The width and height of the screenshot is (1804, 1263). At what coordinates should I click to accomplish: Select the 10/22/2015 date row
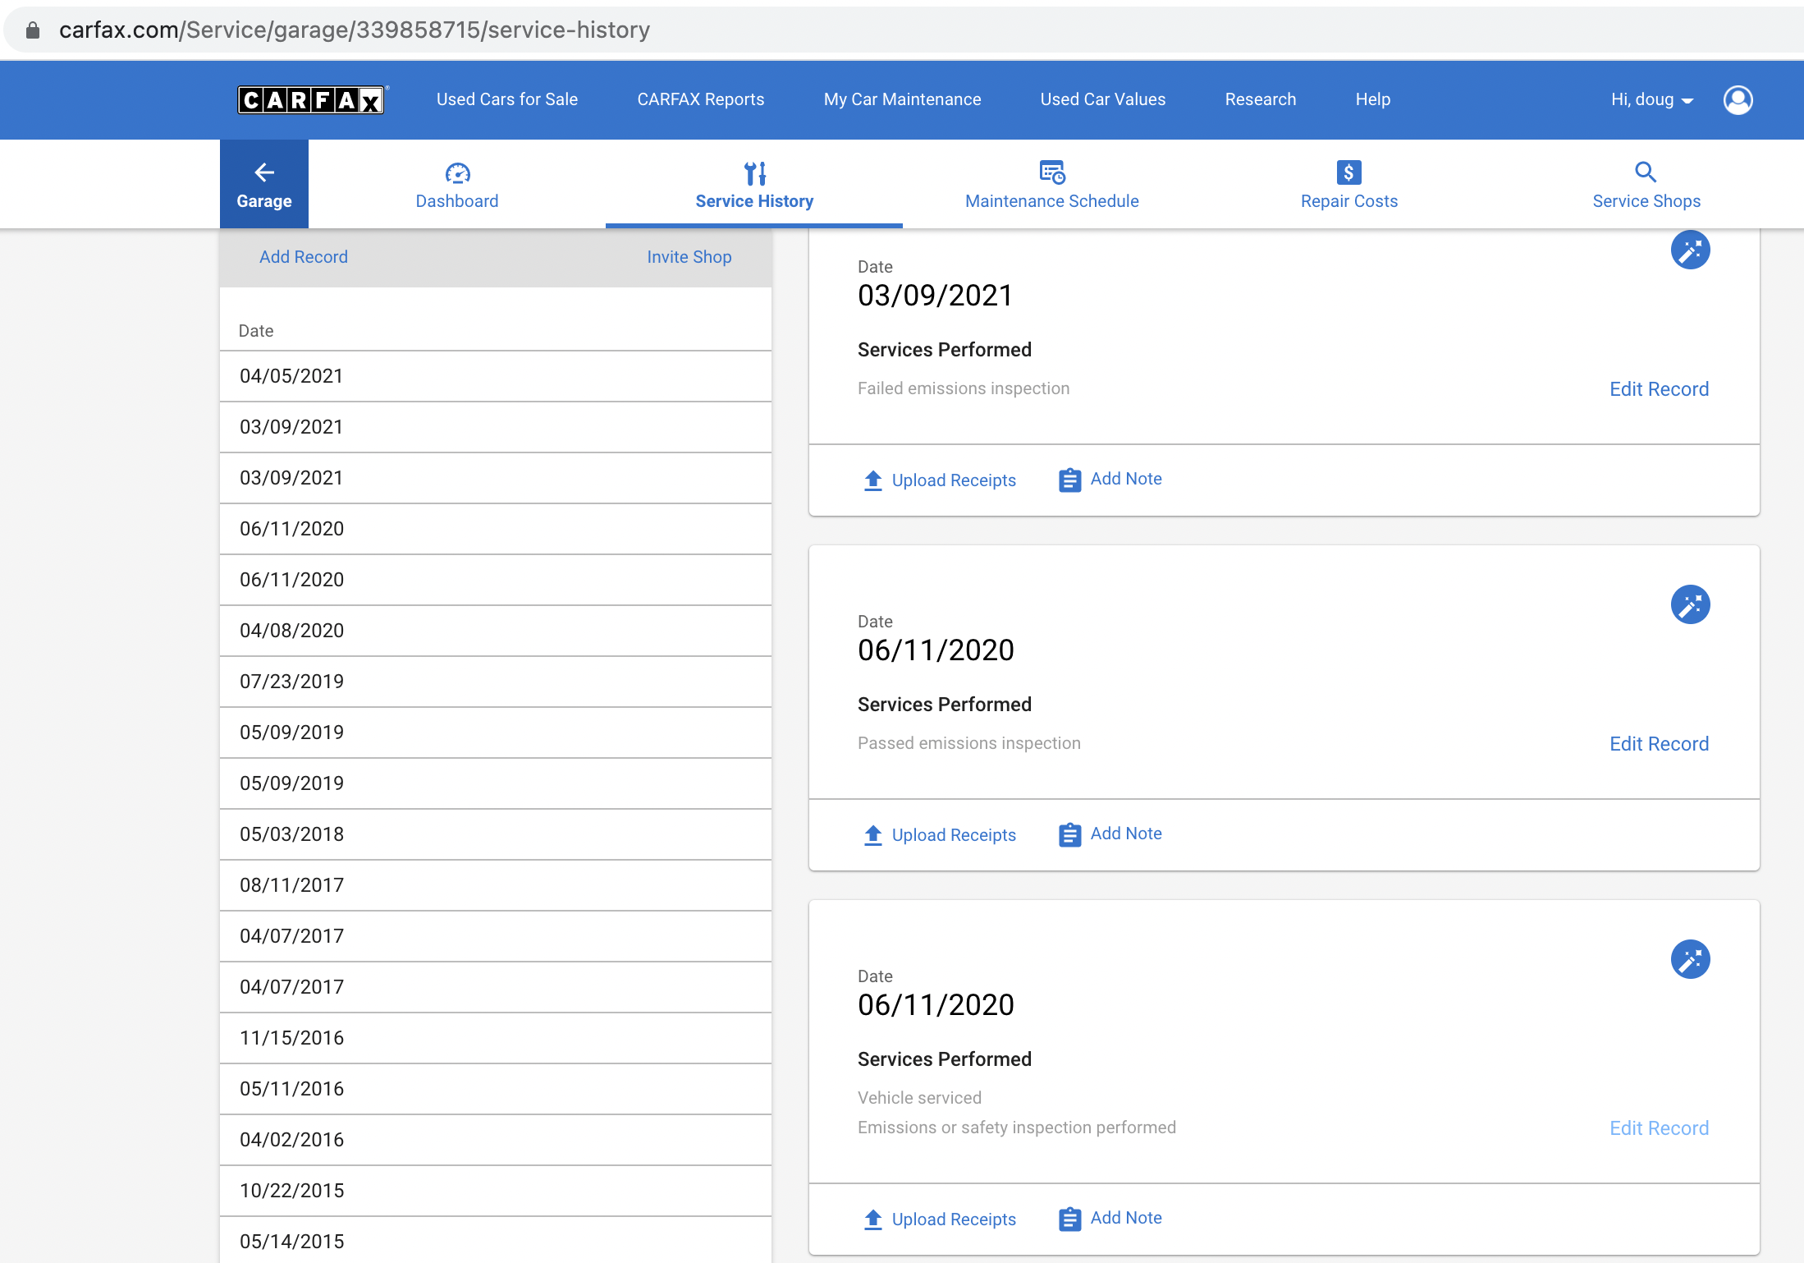click(x=496, y=1191)
